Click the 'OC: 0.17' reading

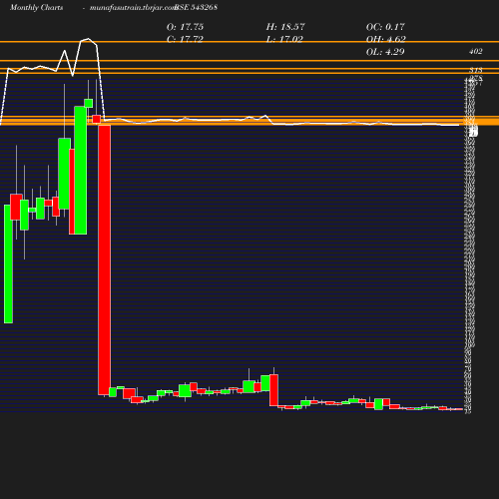pyautogui.click(x=385, y=27)
